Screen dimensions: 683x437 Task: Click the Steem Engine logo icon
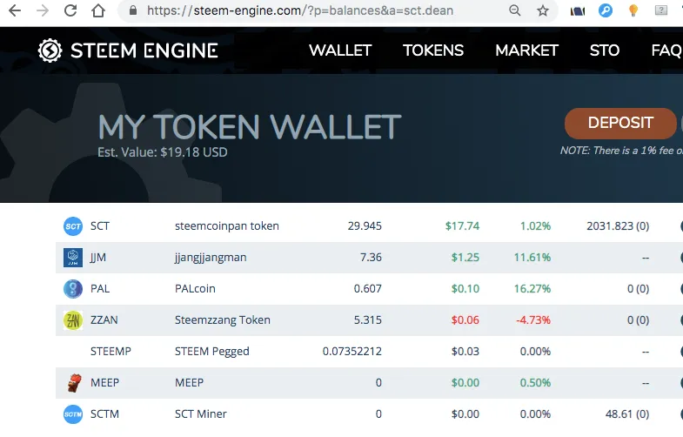point(50,50)
